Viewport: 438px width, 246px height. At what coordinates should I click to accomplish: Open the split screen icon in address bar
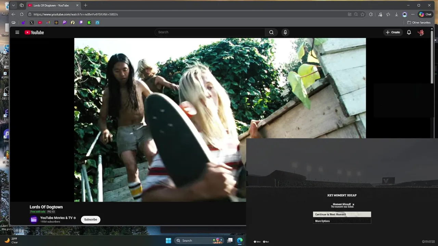[349, 14]
